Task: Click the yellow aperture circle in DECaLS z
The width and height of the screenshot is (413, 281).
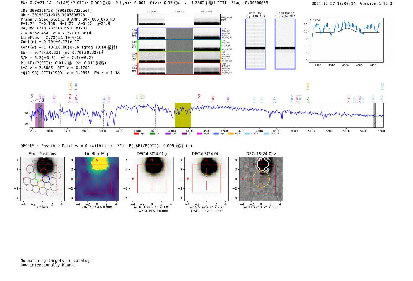Action: pos(261,179)
